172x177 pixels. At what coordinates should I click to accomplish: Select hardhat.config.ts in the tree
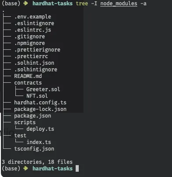coord(40,103)
